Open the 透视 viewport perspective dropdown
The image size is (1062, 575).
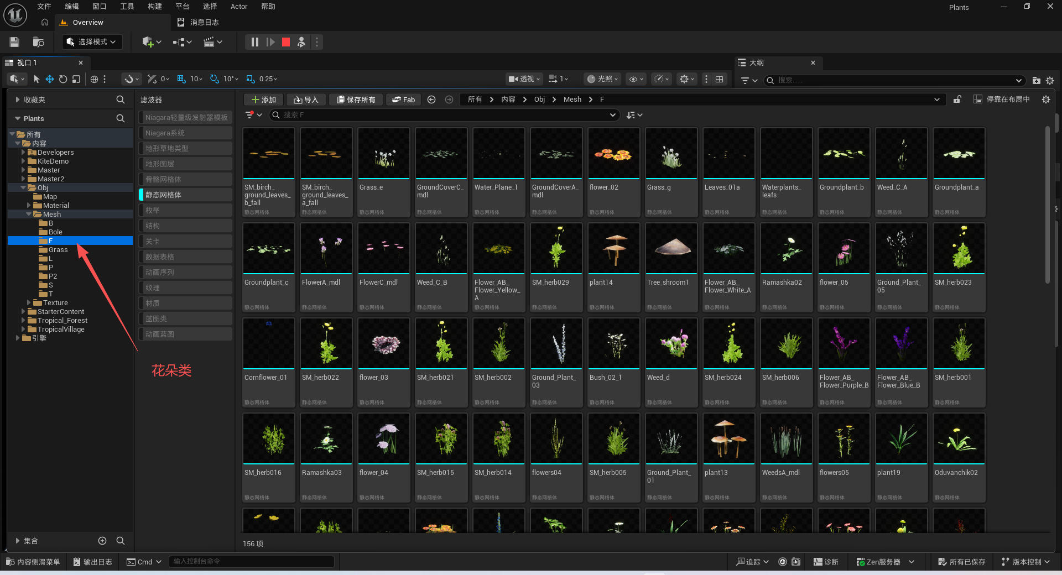click(x=524, y=79)
